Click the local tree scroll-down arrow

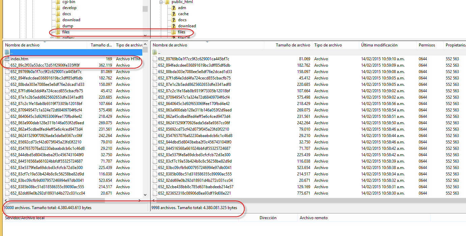(145, 36)
